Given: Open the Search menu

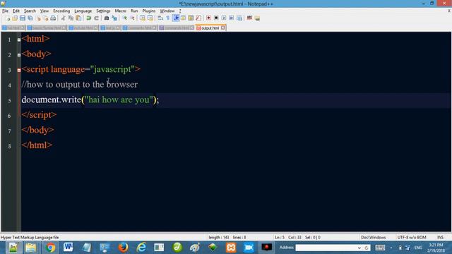Looking at the screenshot, I should pos(30,11).
